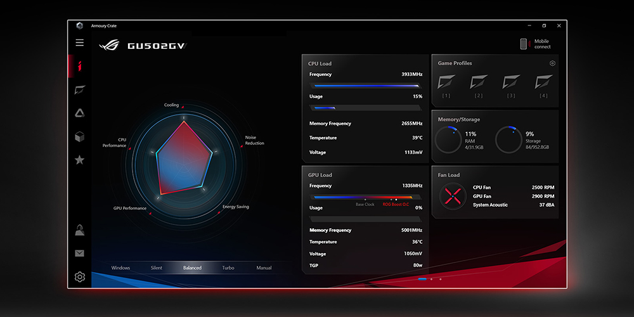Click the 5001MHz GPU memory frequency
634x317 pixels.
point(412,230)
